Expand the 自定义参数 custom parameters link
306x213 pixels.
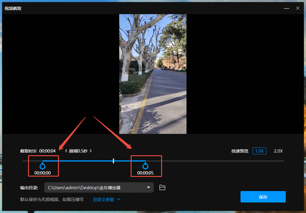click(107, 199)
